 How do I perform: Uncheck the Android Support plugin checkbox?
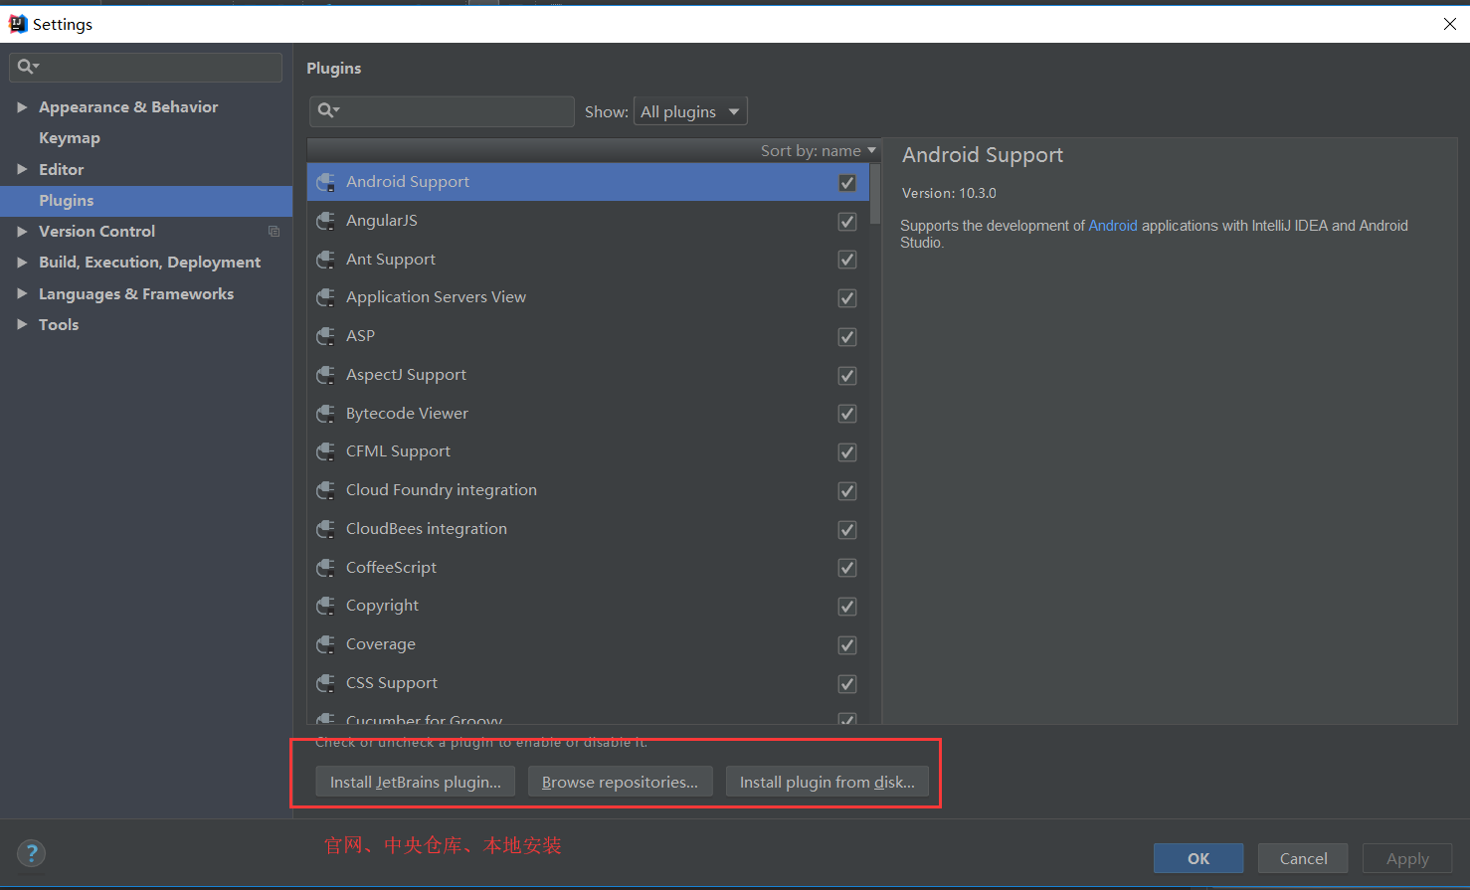tap(847, 183)
